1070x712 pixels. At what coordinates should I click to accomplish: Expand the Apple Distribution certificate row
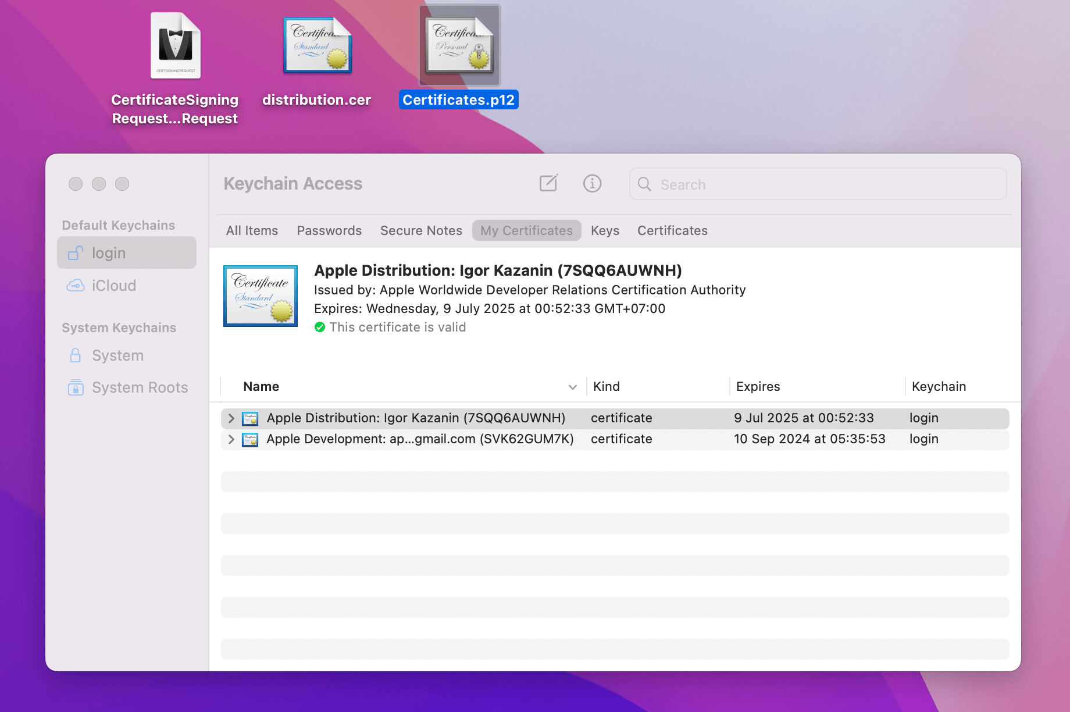231,418
